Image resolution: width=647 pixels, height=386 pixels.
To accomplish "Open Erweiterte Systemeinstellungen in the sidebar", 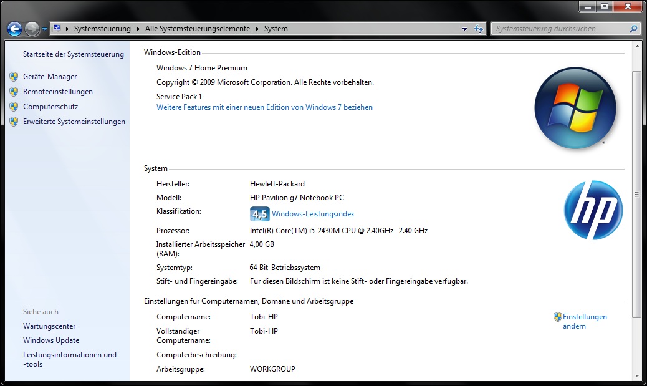I will (x=74, y=122).
